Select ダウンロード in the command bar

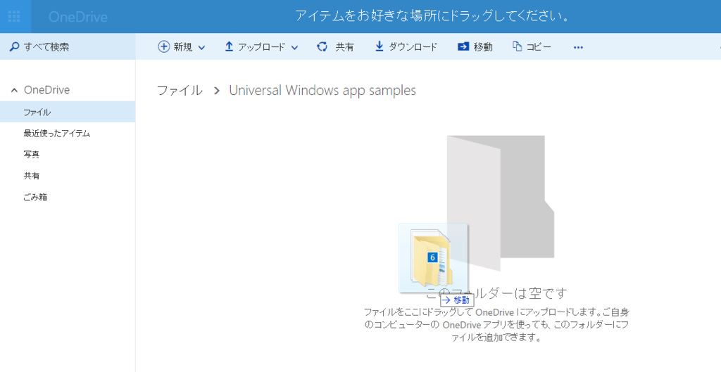(413, 47)
